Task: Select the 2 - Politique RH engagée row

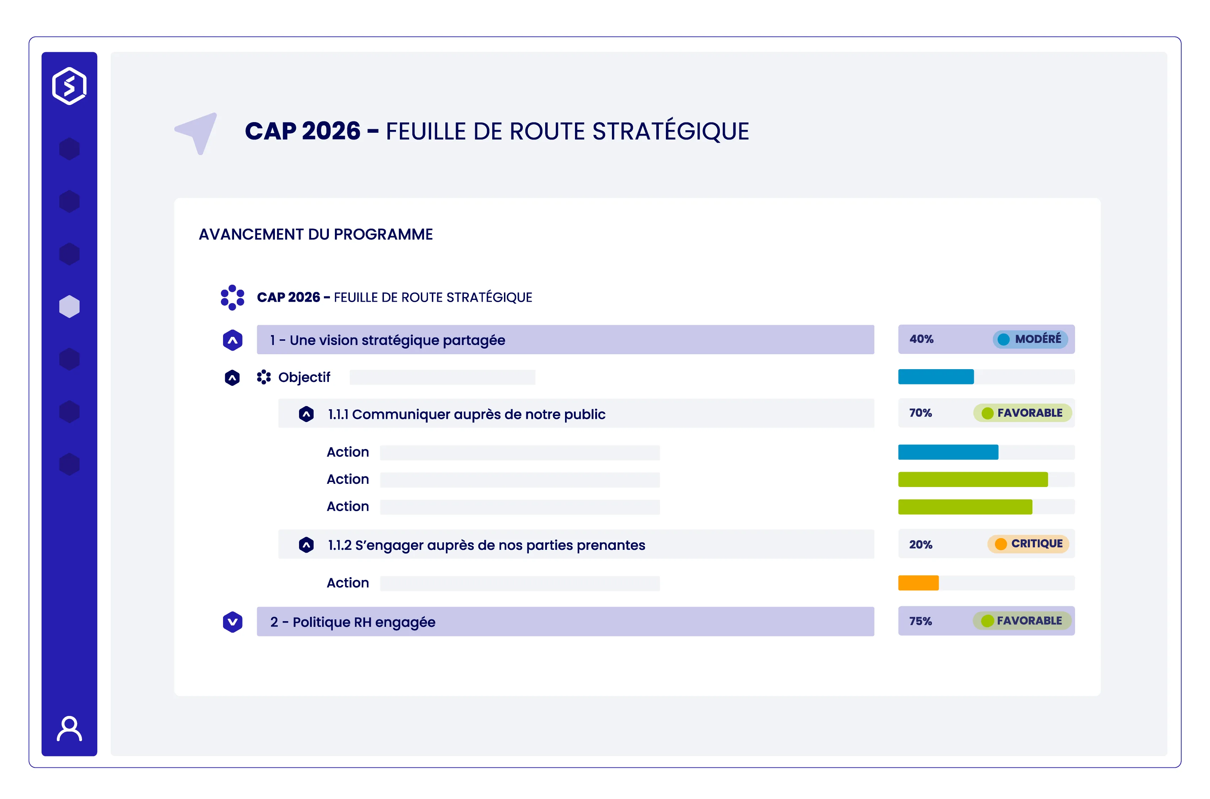Action: 565,622
